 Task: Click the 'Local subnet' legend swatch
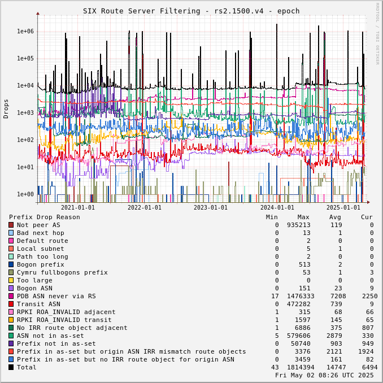[x=11, y=249]
